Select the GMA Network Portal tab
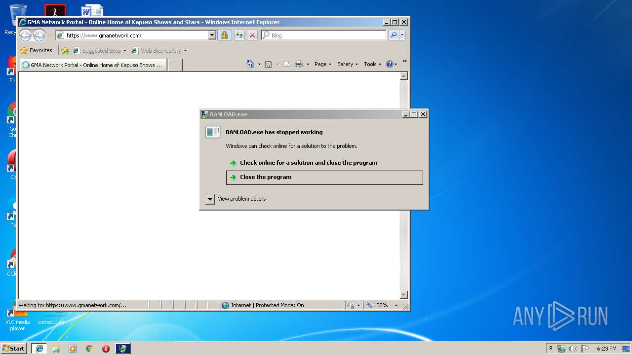Image resolution: width=632 pixels, height=355 pixels. click(x=93, y=65)
